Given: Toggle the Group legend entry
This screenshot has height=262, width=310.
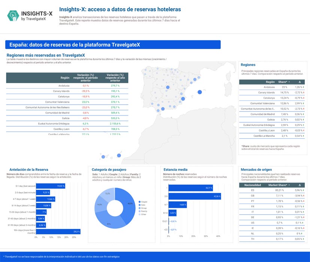Looking at the screenshot, I should click(143, 208).
